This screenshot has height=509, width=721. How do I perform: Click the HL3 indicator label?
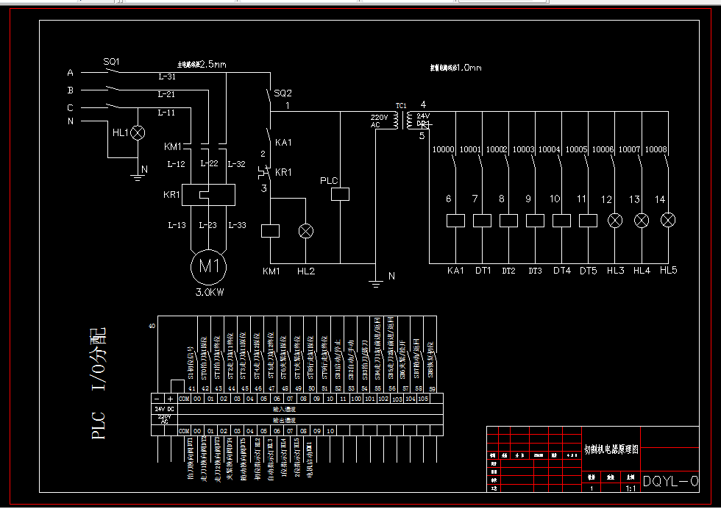click(x=615, y=271)
